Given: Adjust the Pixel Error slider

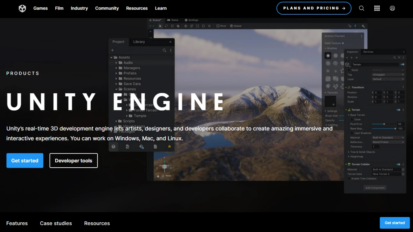Looking at the screenshot, I should point(384,124).
